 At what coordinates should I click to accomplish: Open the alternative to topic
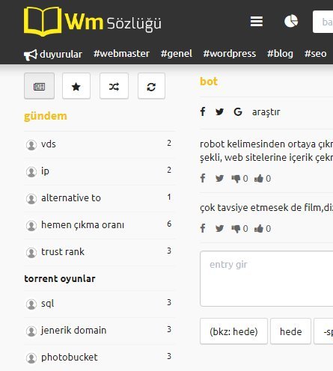[x=71, y=198]
